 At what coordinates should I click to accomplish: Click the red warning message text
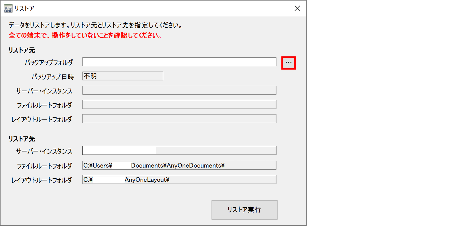[x=85, y=35]
